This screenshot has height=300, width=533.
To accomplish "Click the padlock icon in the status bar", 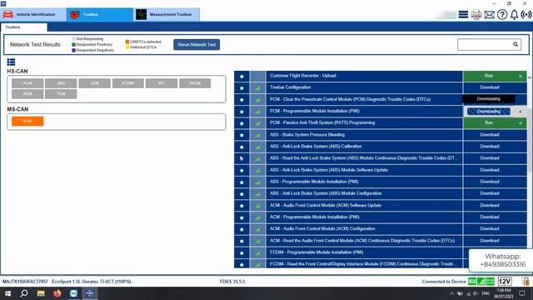I will coord(526,282).
